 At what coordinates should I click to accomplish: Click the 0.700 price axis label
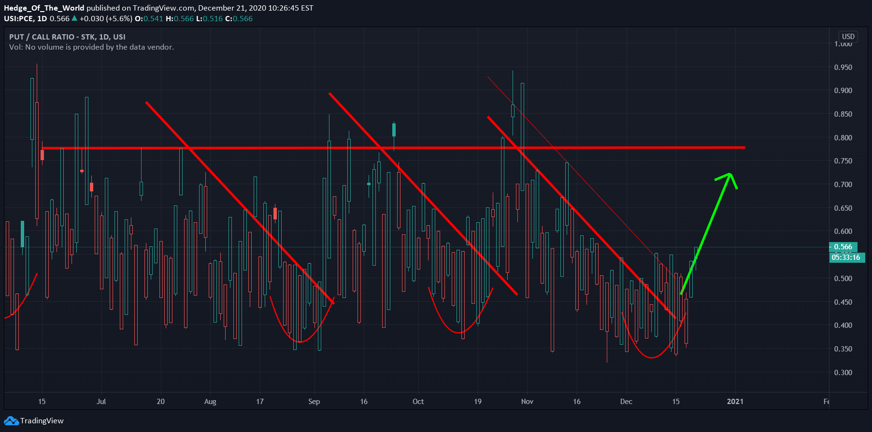pyautogui.click(x=843, y=185)
